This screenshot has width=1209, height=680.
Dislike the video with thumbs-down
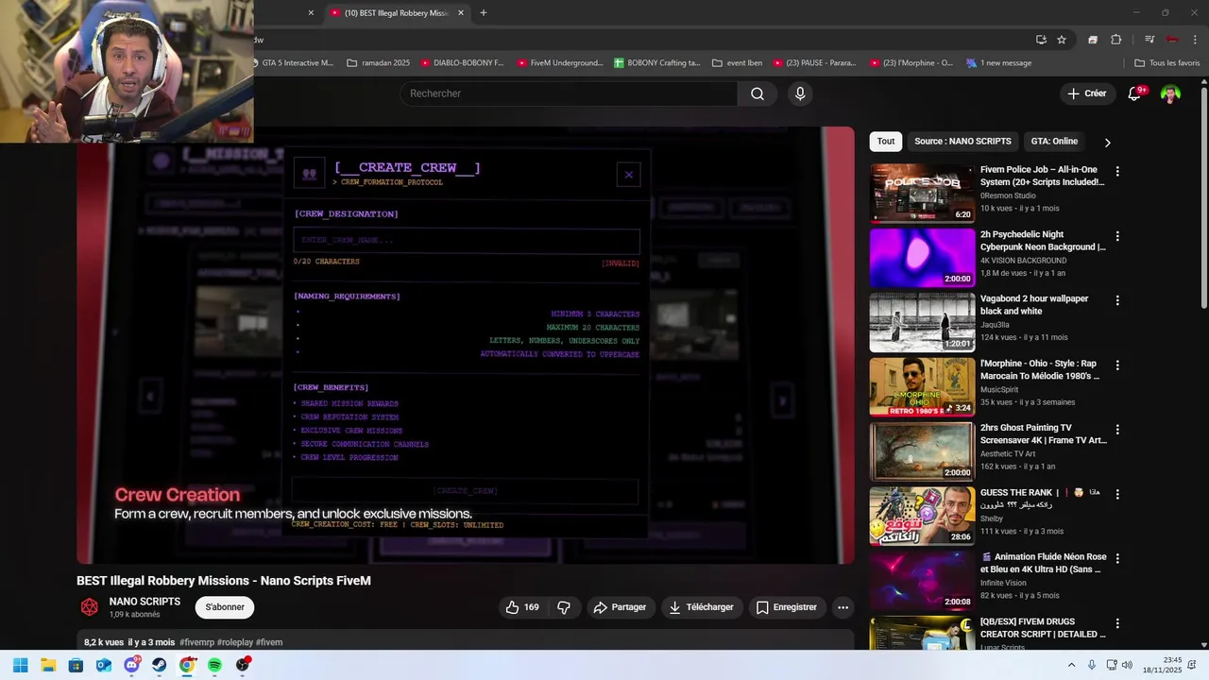point(564,607)
